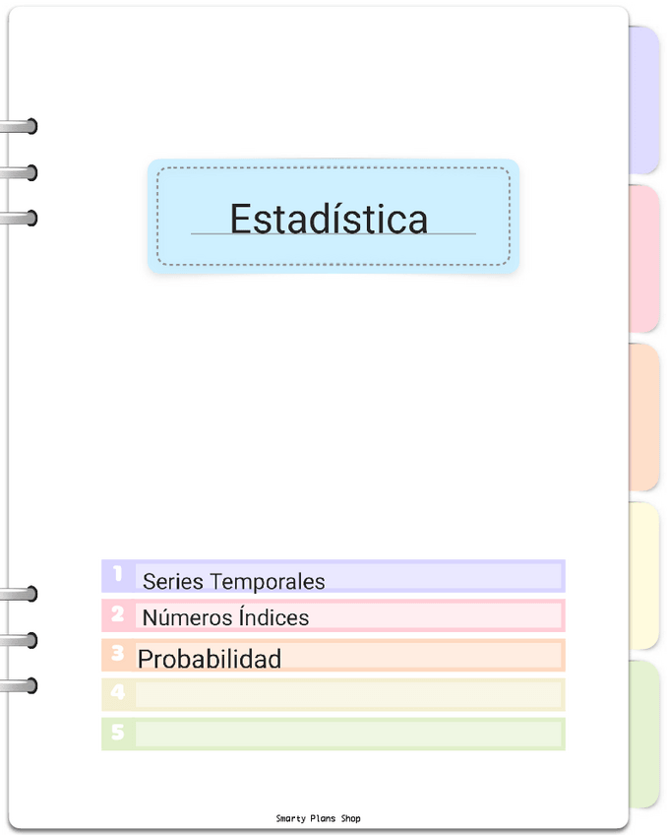
Task: Click the topmost binder ring
Action: [22, 127]
